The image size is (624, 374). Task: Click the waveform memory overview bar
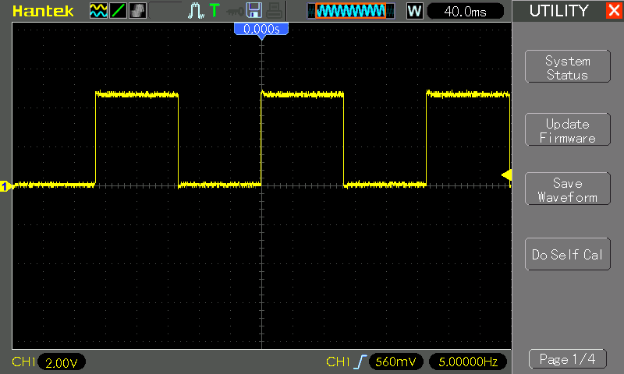tap(351, 11)
